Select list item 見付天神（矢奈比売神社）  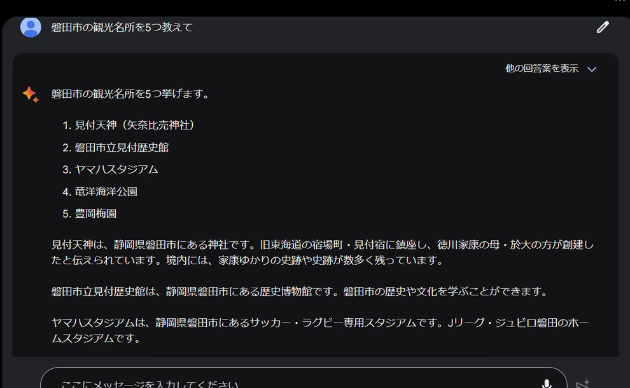click(135, 125)
